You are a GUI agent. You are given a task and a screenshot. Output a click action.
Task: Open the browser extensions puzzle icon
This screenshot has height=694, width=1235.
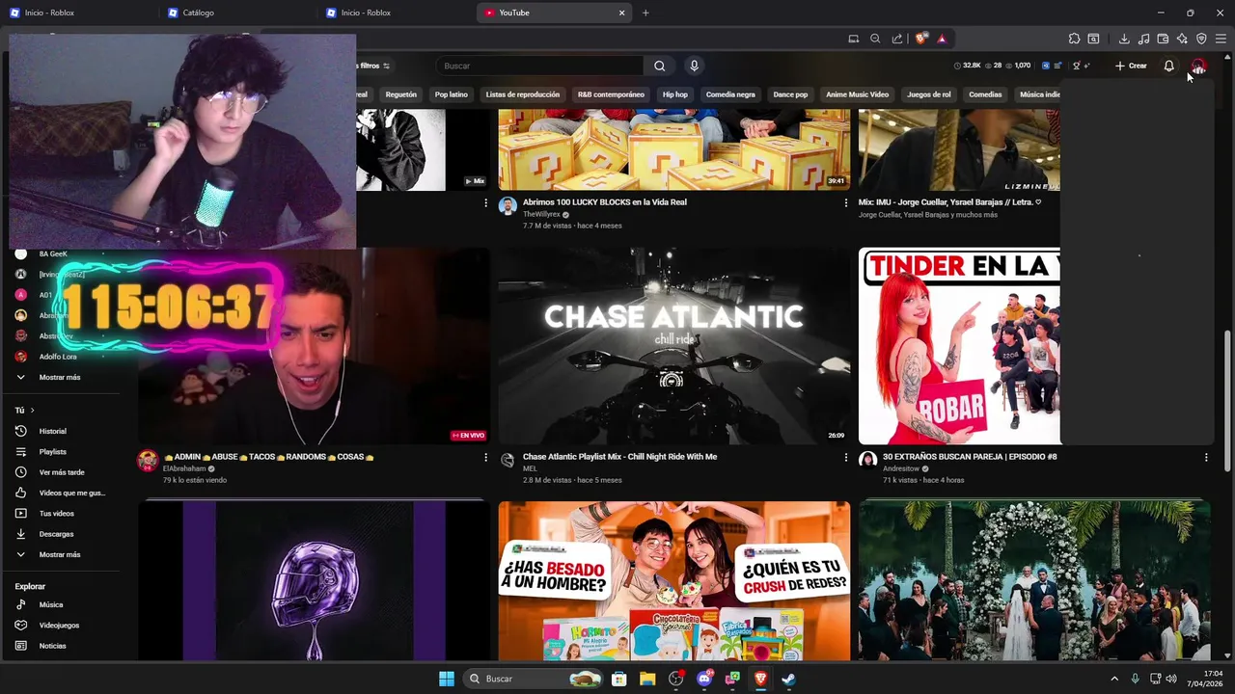1074,39
